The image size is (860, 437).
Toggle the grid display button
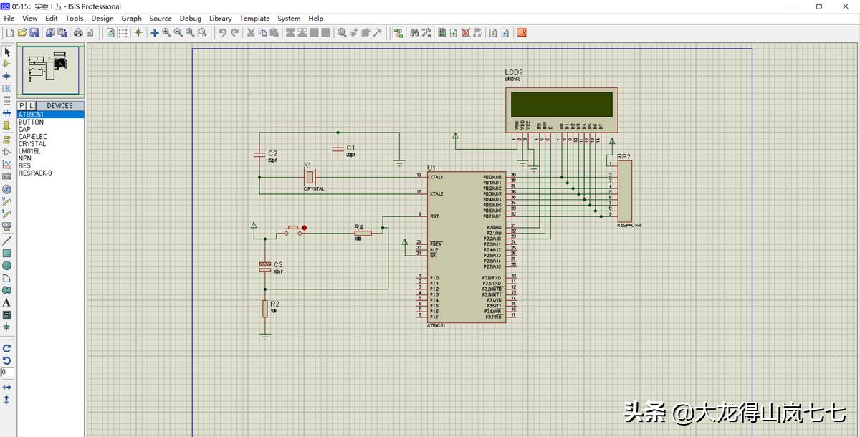coord(123,32)
